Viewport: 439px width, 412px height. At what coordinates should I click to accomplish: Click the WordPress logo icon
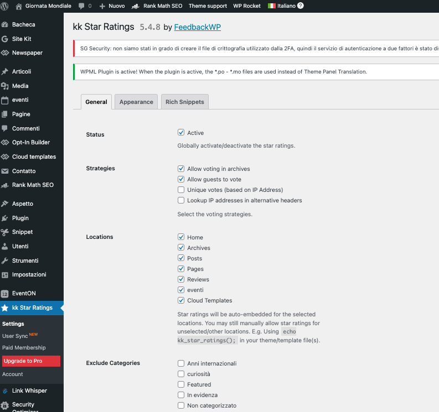coord(4,6)
